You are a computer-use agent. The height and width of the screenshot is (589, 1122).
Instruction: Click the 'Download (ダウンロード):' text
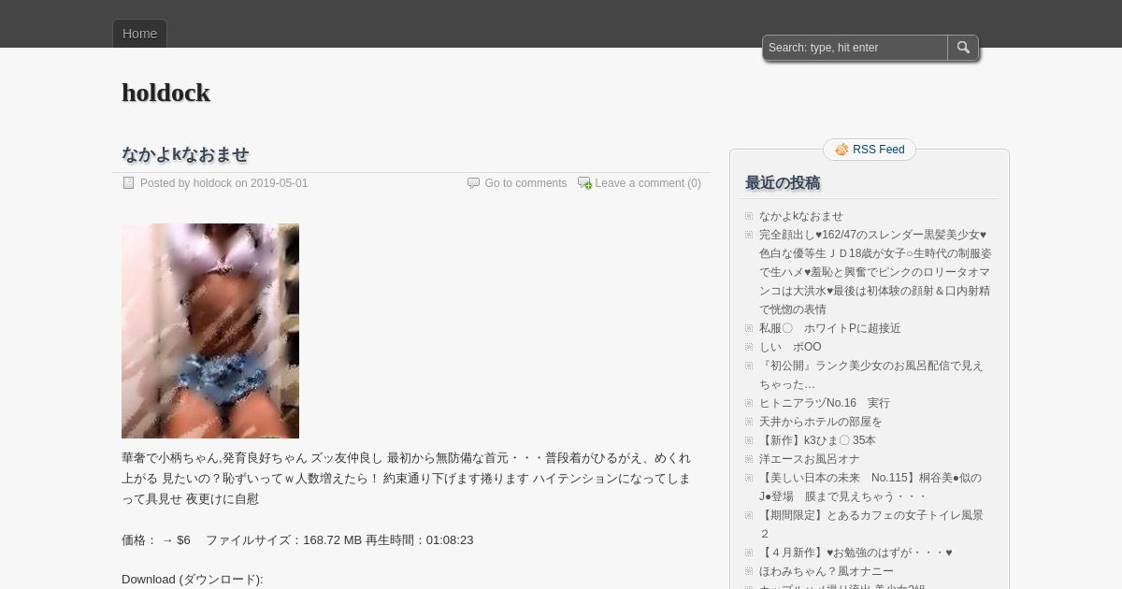pos(193,580)
